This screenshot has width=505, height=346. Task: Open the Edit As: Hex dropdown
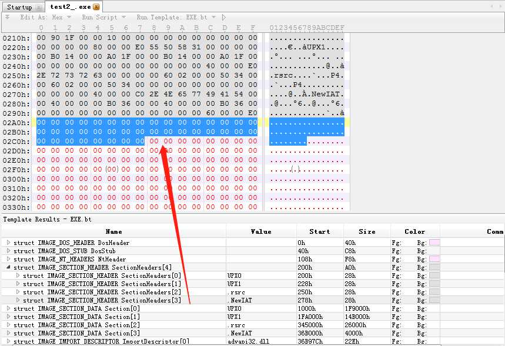45,17
